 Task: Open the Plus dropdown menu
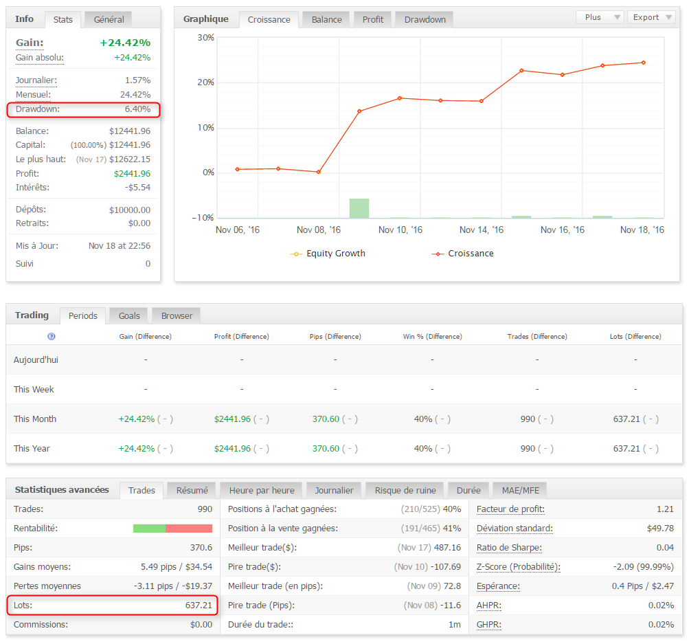[599, 17]
